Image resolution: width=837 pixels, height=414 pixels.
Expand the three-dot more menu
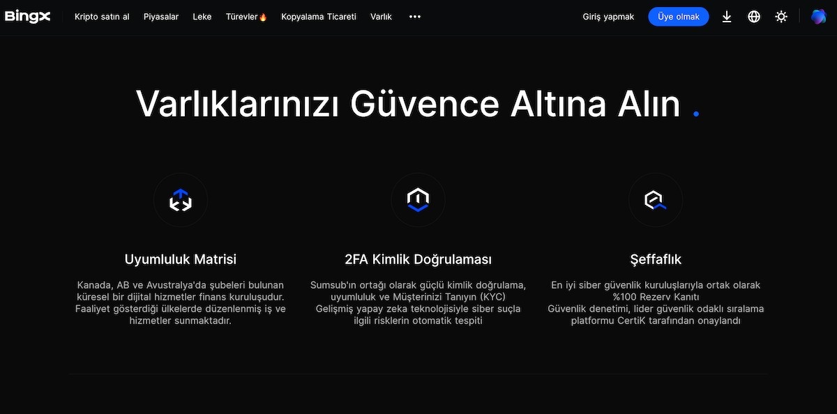(x=414, y=16)
